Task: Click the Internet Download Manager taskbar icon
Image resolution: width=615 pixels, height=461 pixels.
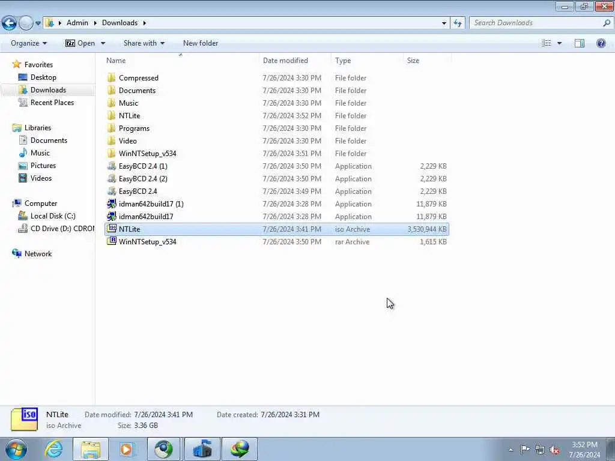Action: click(x=240, y=449)
